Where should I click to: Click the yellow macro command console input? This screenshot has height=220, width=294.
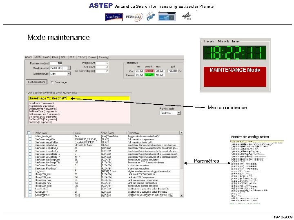coord(79,98)
